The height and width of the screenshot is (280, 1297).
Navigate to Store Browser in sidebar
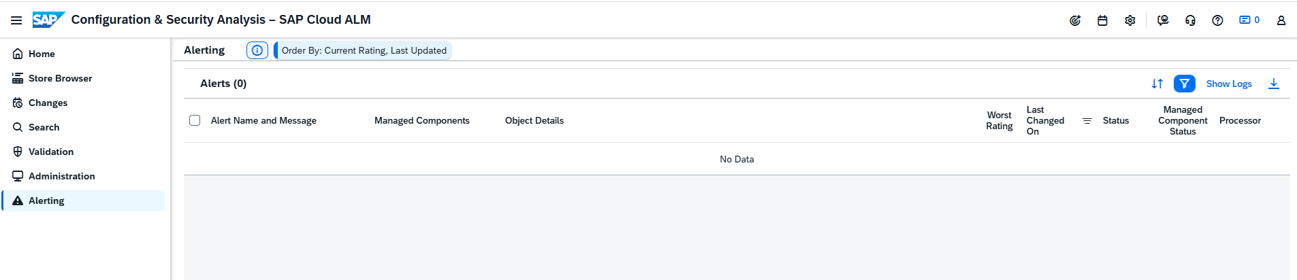pyautogui.click(x=60, y=78)
